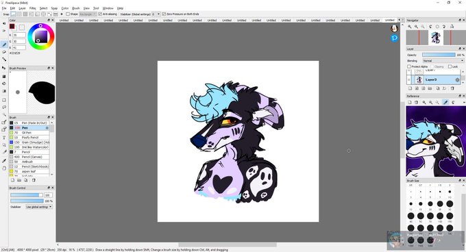Open the View menu
Image resolution: width=466 pixels, height=252 pixels.
(x=86, y=8)
